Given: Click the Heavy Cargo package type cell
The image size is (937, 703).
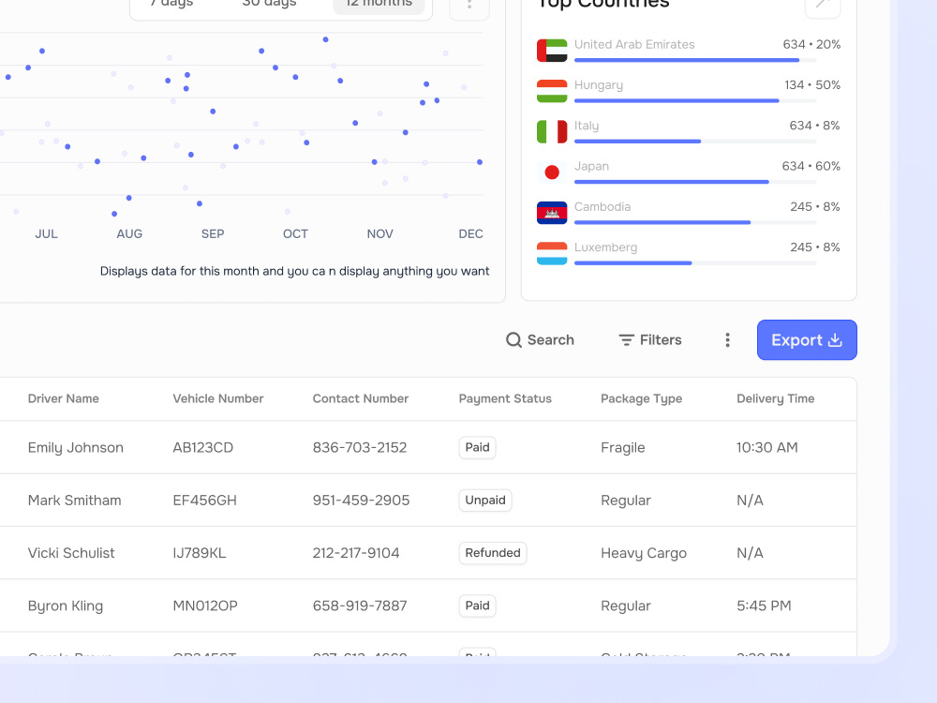Looking at the screenshot, I should point(644,553).
